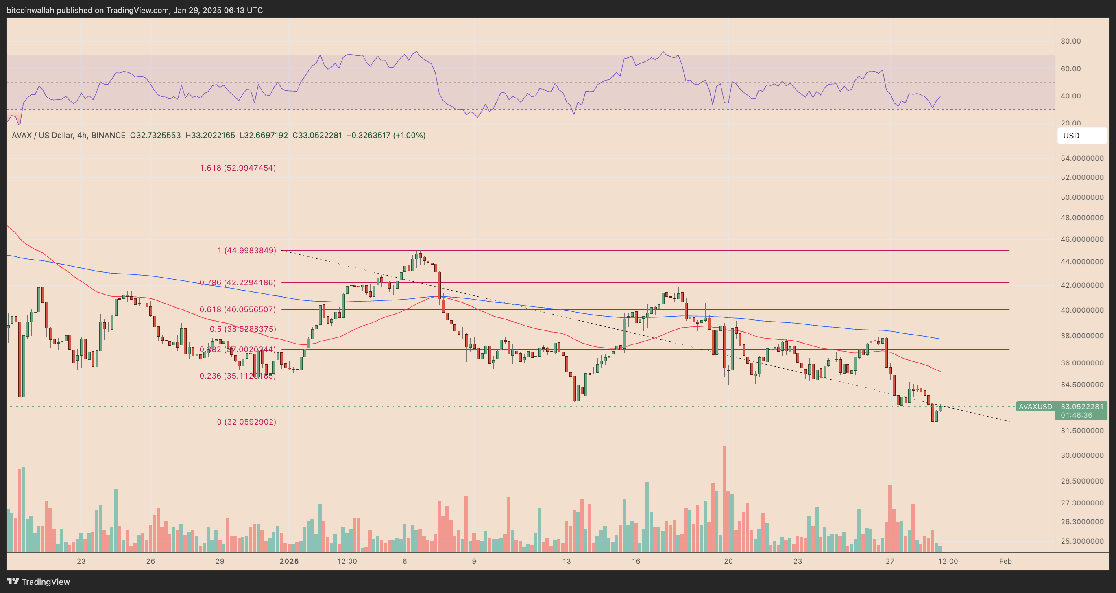Click the AVAX / US Dollar symbol title
1116x593 pixels.
tap(42, 135)
